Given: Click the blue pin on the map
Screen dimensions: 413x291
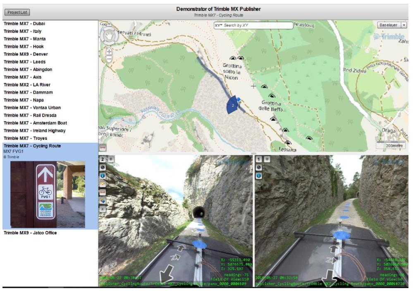Looking at the screenshot, I should click(239, 100).
